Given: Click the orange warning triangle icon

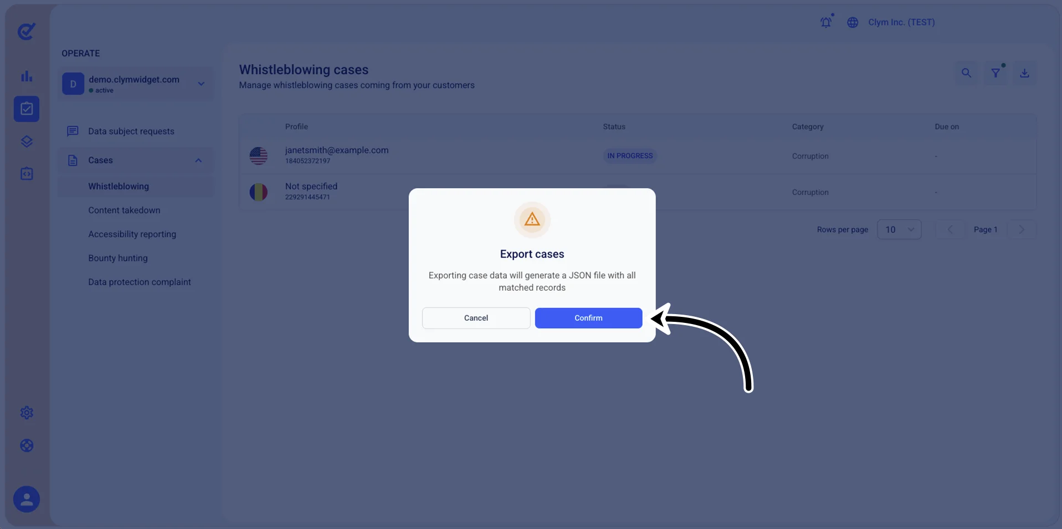Looking at the screenshot, I should click(x=532, y=219).
